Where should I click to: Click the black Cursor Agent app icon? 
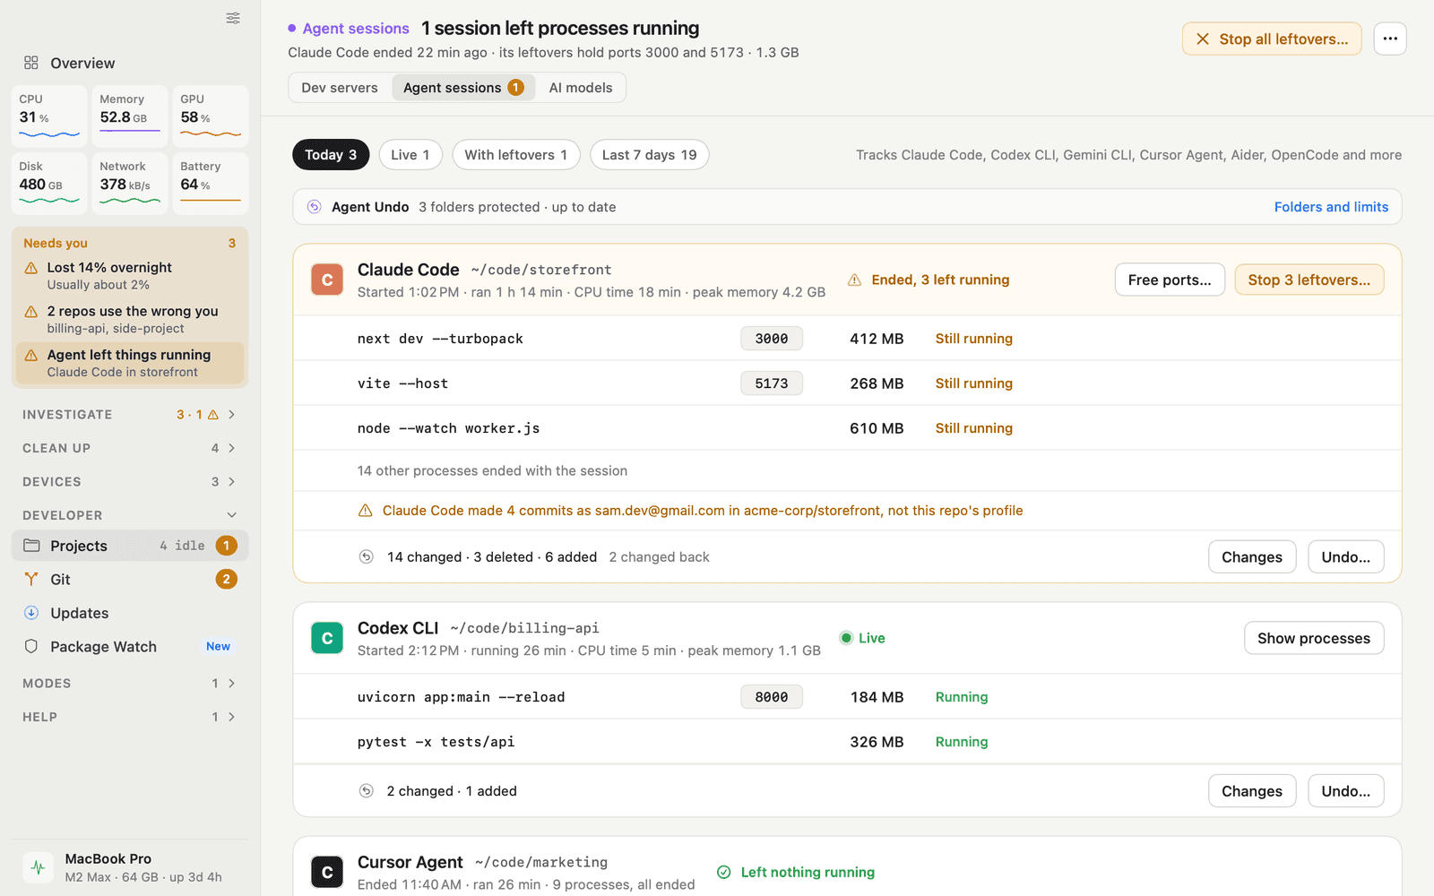[327, 872]
